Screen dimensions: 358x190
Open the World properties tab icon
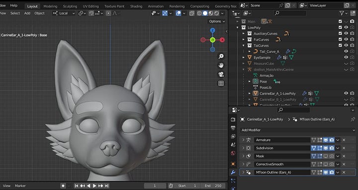tap(233, 153)
